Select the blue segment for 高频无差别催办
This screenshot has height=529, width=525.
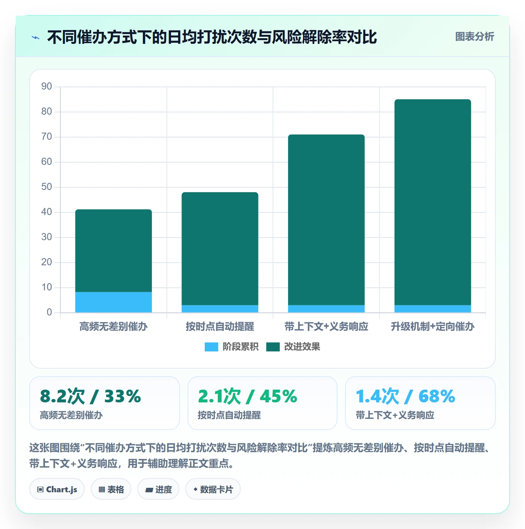click(114, 302)
